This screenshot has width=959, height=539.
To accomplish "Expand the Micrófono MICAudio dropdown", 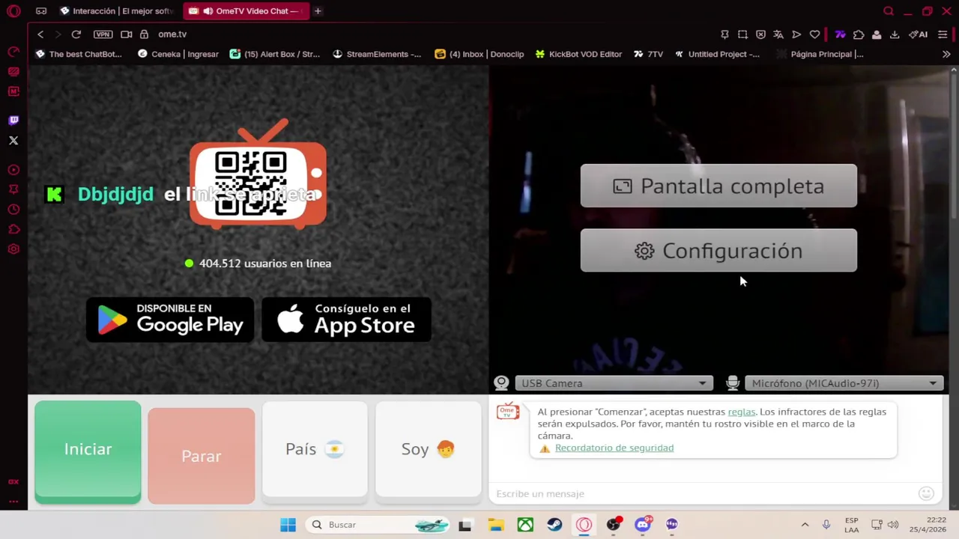I will (844, 383).
